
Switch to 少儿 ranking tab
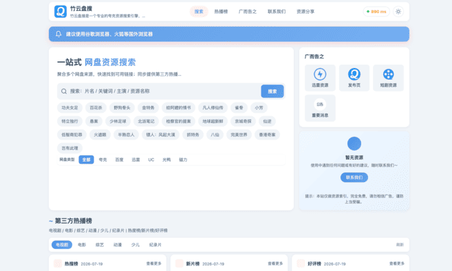tap(136, 245)
